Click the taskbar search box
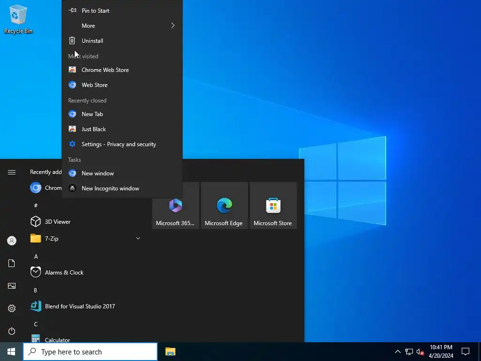 (90, 352)
